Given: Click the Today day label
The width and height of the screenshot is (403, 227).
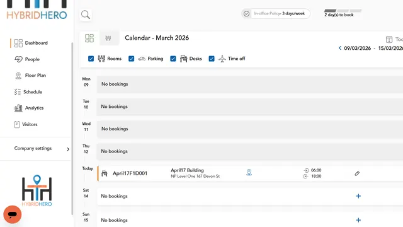Looking at the screenshot, I should point(88,168).
